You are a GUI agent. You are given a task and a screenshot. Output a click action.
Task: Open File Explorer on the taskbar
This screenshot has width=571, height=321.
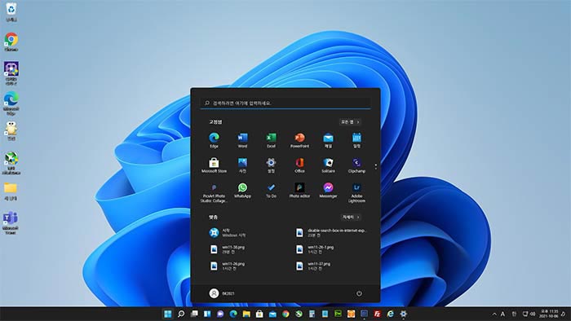(246, 314)
